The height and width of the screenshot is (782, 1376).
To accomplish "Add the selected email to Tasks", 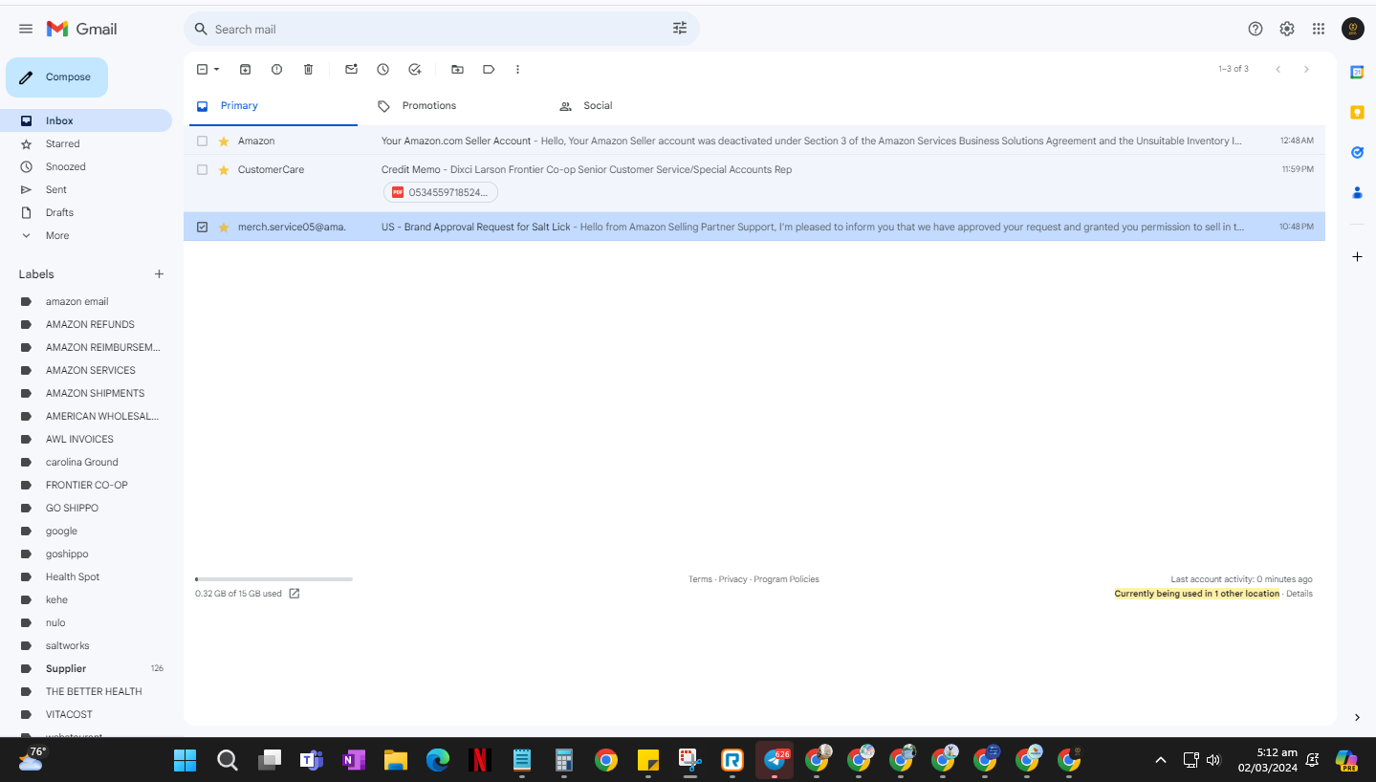I will pyautogui.click(x=414, y=69).
